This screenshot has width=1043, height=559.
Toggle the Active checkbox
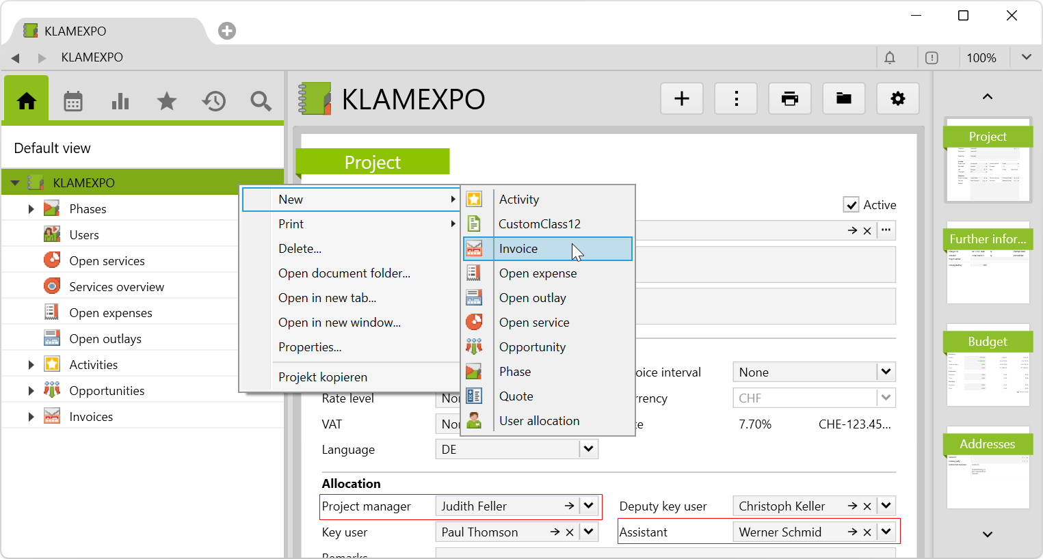pyautogui.click(x=851, y=205)
